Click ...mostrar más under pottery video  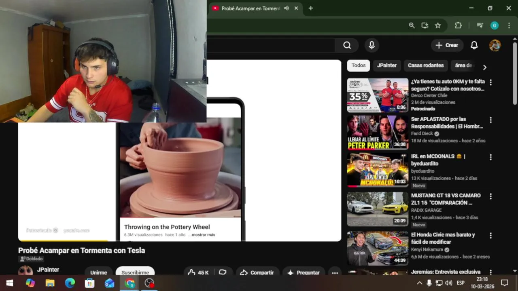tap(202, 235)
